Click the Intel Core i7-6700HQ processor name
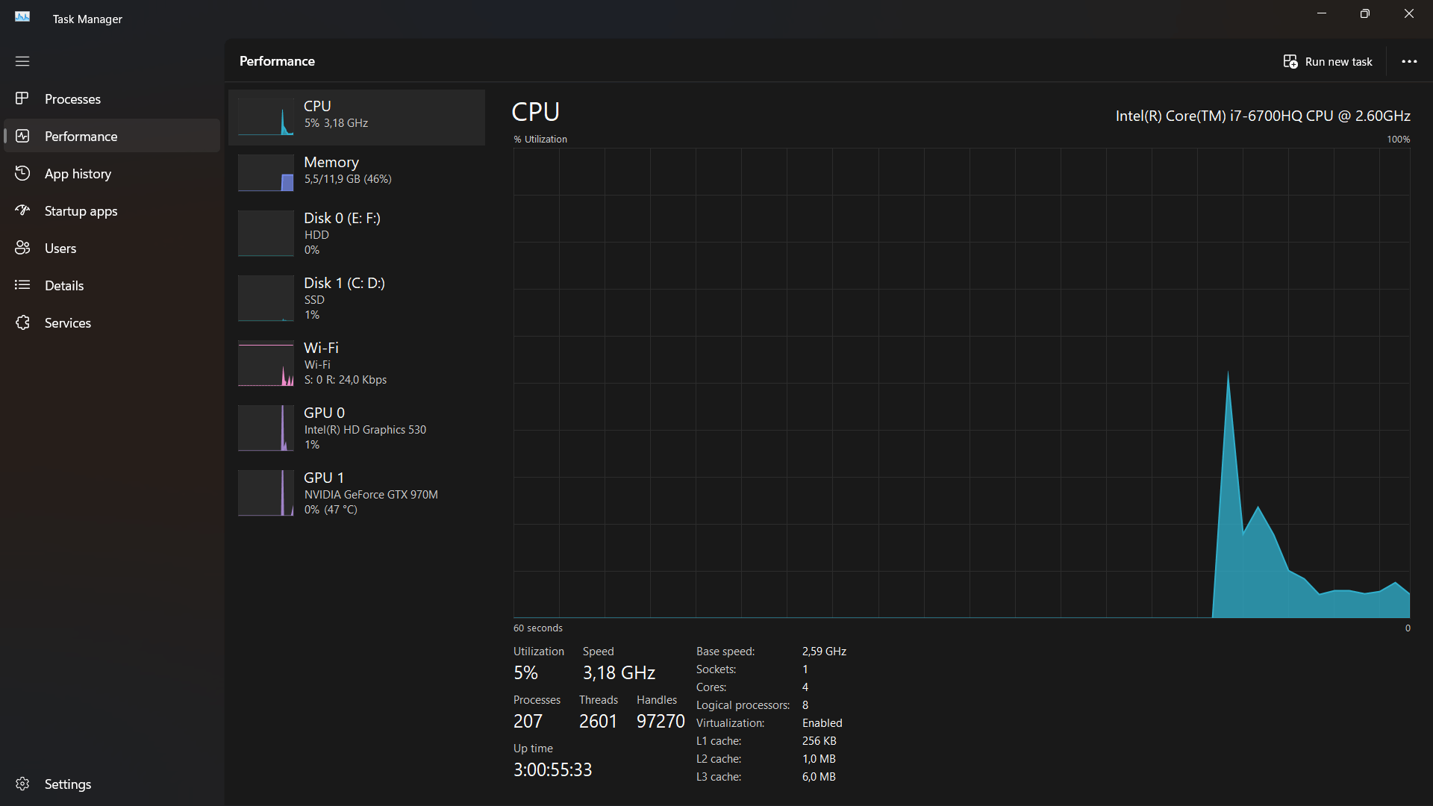Viewport: 1433px width, 806px height. [x=1263, y=116]
